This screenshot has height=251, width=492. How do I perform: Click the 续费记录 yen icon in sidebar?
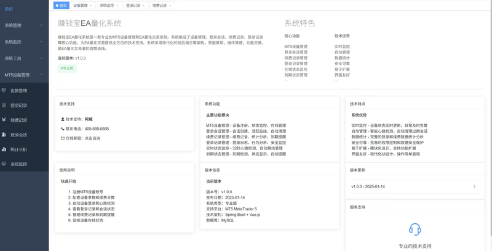4,120
